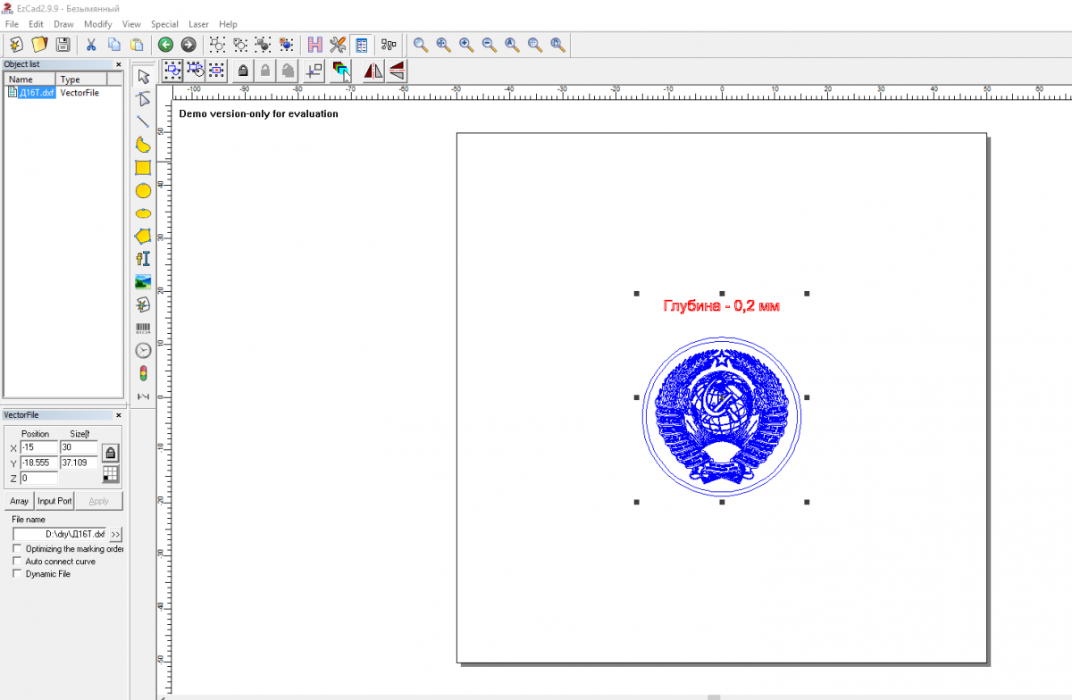Tick the Dynamic File checkbox

pyautogui.click(x=16, y=574)
